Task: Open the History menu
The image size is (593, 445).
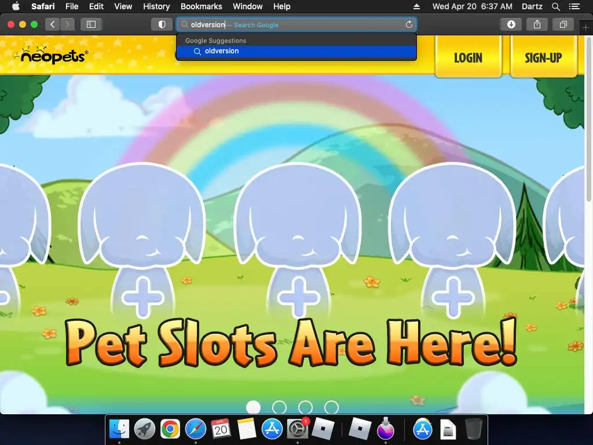Action: tap(156, 6)
